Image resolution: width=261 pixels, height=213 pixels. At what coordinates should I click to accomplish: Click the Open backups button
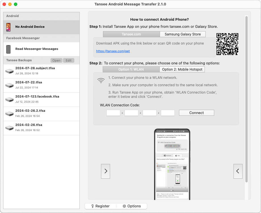[x=56, y=60]
